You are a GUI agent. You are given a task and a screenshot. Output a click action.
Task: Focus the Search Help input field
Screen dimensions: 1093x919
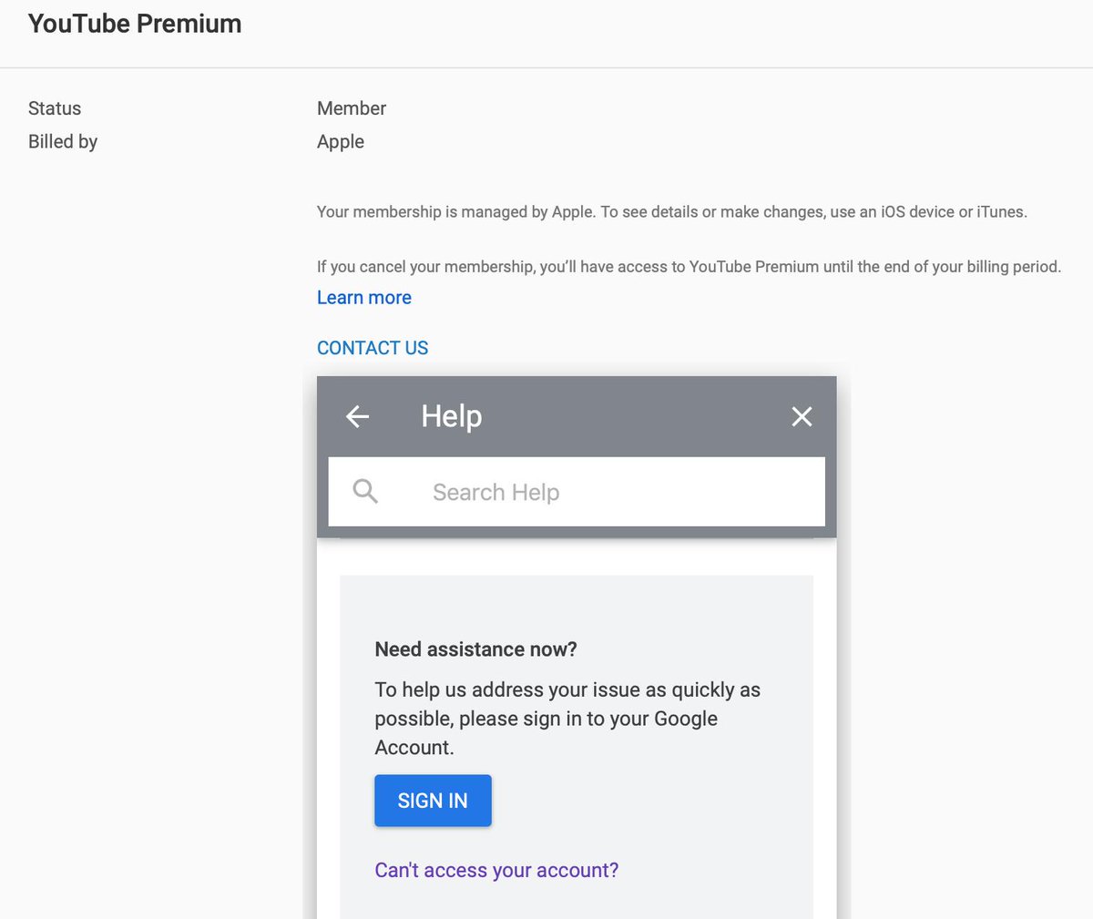[577, 492]
